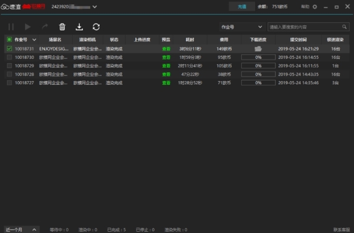Click the 已停止: 0 status filter
This screenshot has height=233, width=354.
[x=145, y=230]
